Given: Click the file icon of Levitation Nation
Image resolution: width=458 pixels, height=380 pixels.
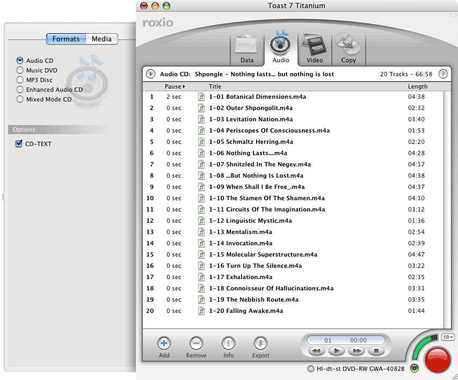Looking at the screenshot, I should point(201,119).
